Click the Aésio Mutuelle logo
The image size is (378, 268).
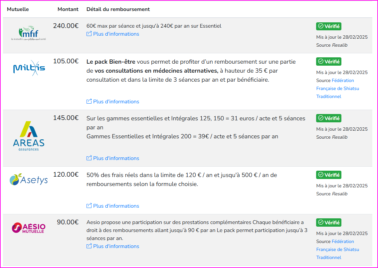click(29, 228)
